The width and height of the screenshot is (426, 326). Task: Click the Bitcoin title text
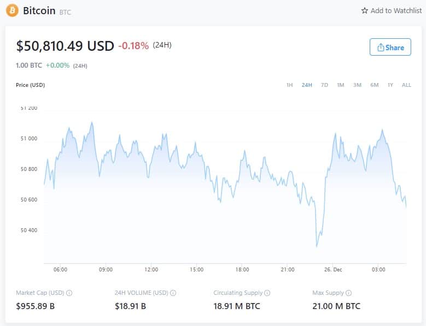point(39,10)
